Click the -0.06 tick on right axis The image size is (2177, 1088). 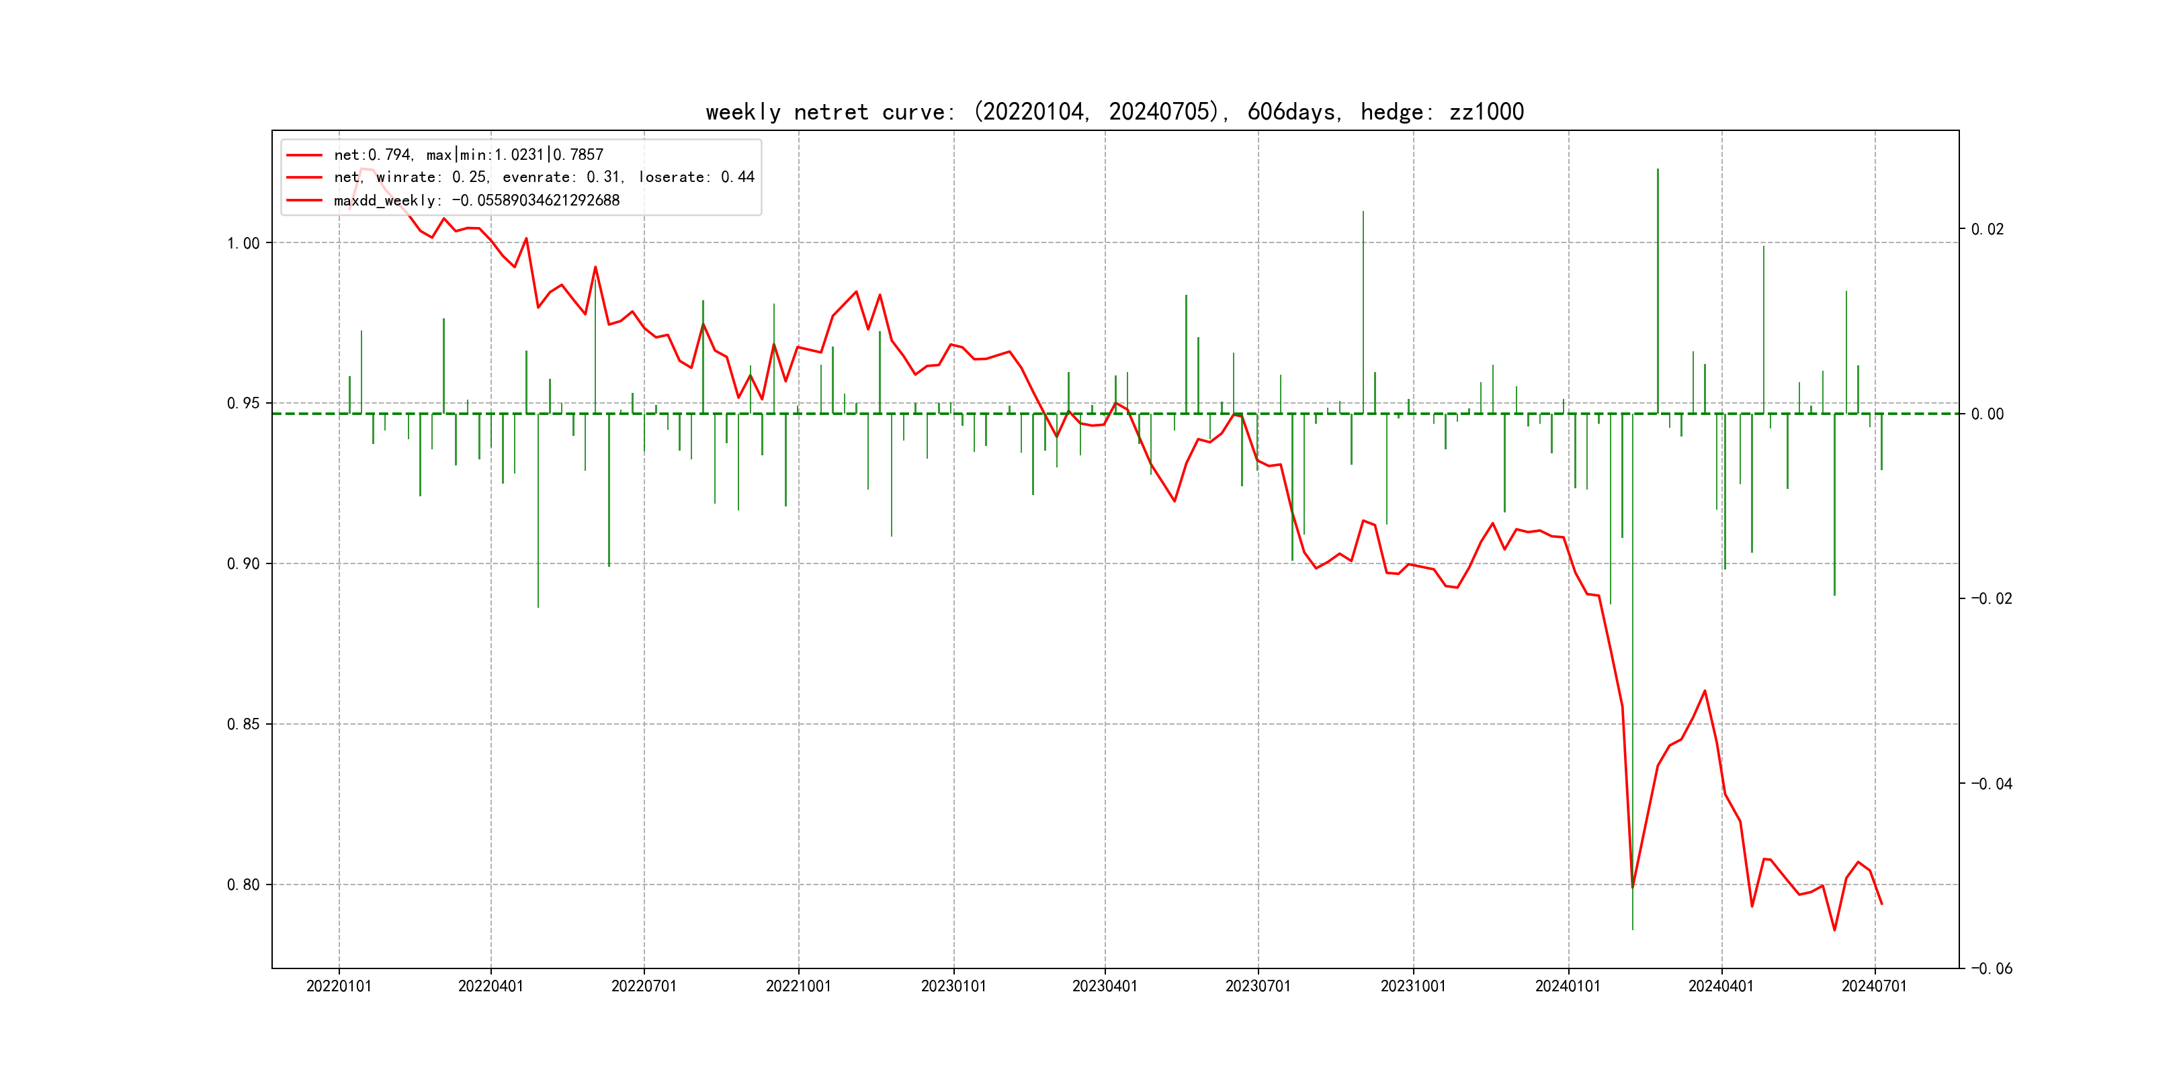click(x=1991, y=969)
